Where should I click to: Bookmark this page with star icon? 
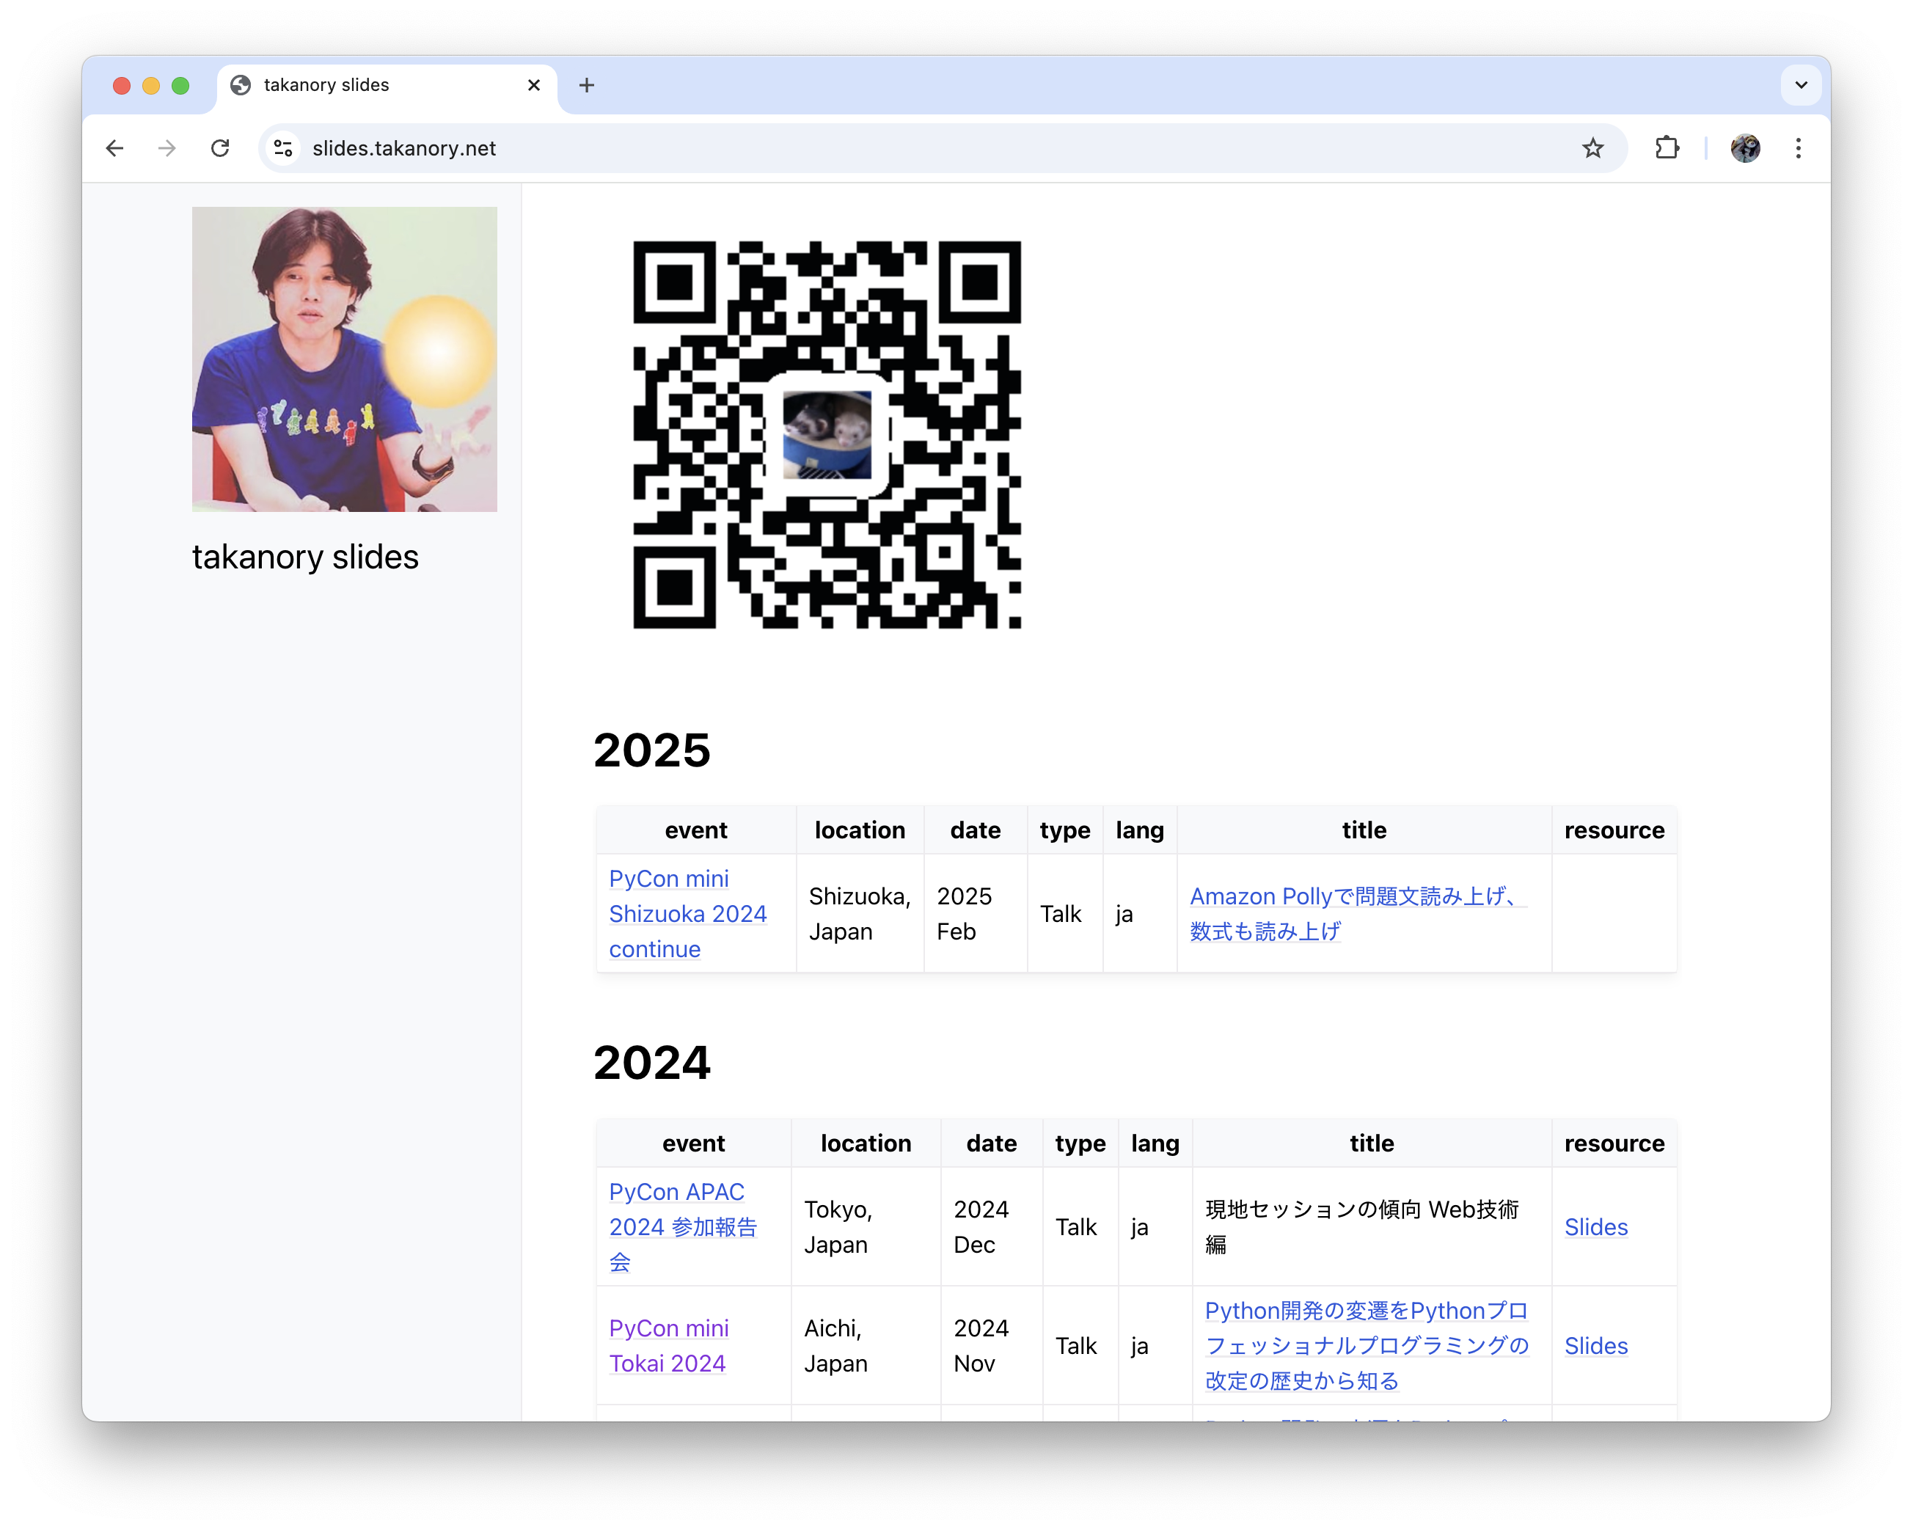(1592, 148)
